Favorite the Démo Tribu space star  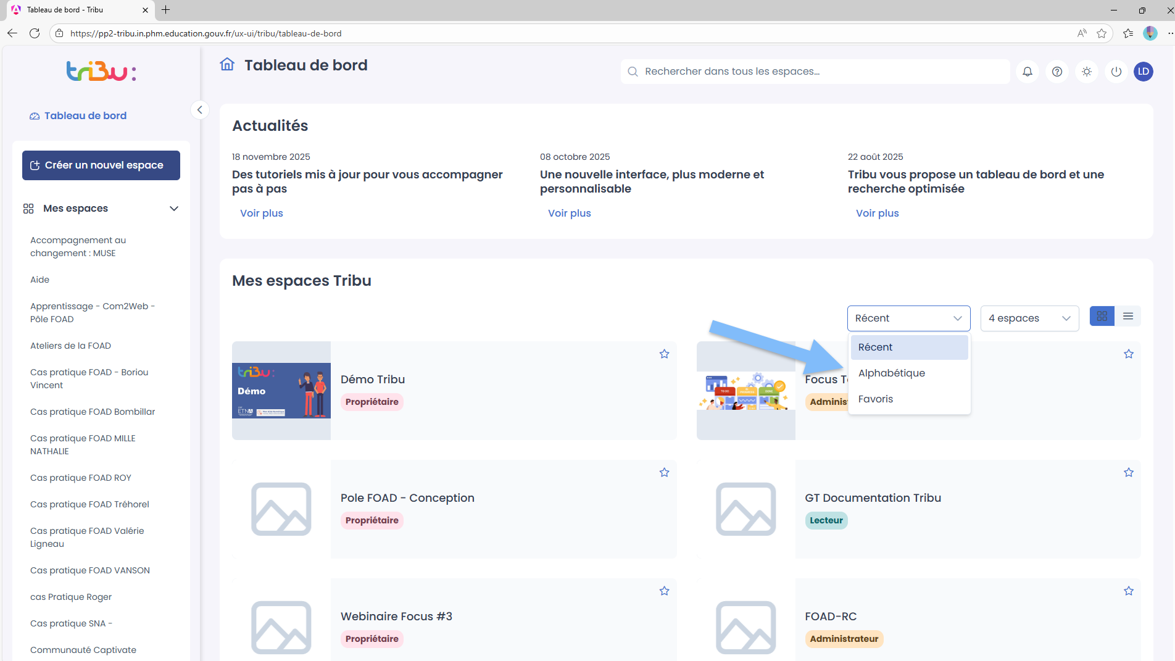[x=664, y=354]
